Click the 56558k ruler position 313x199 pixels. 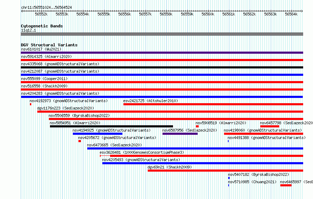[166, 14]
